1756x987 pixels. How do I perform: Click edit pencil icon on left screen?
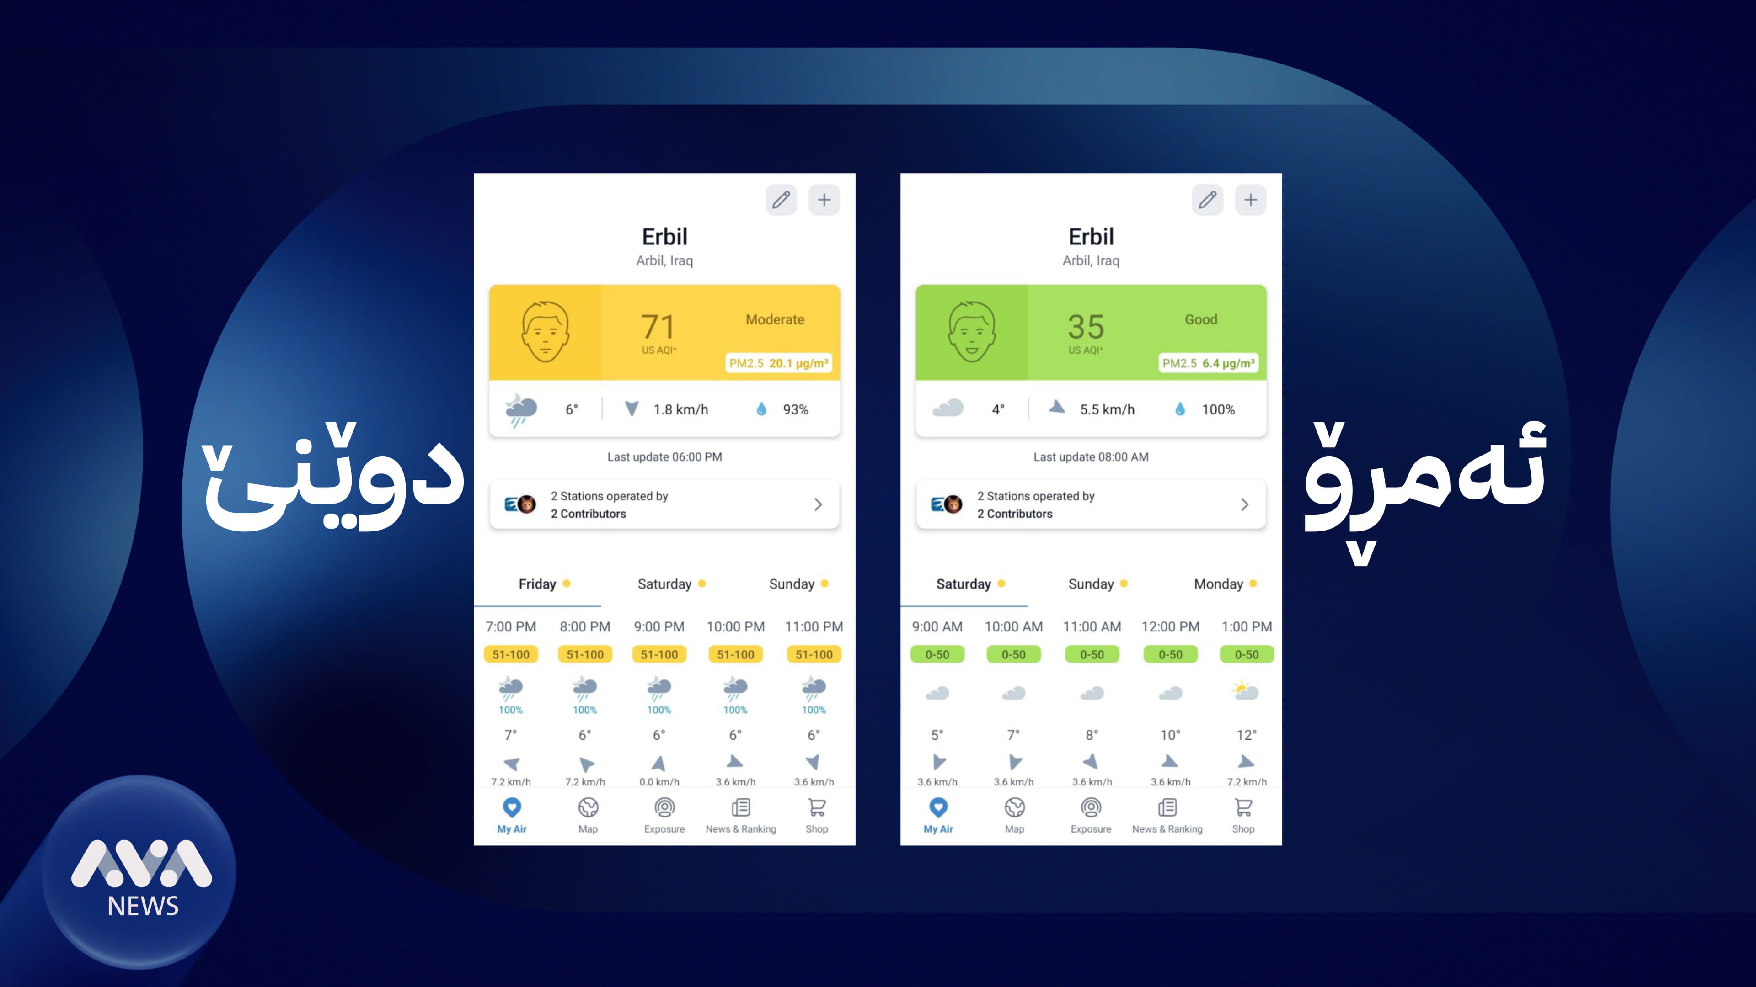tap(782, 198)
